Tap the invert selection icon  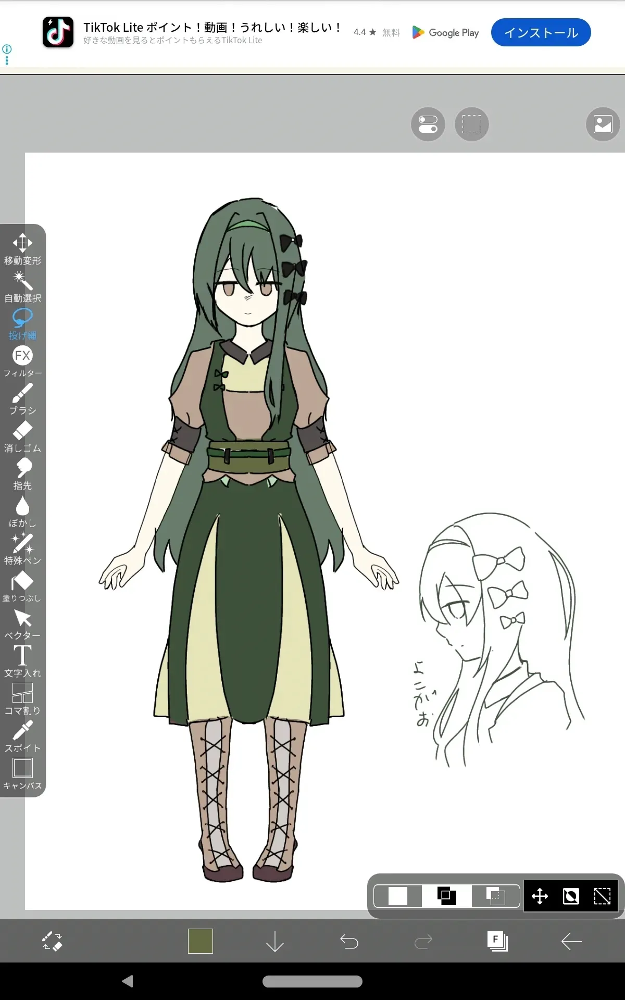571,896
